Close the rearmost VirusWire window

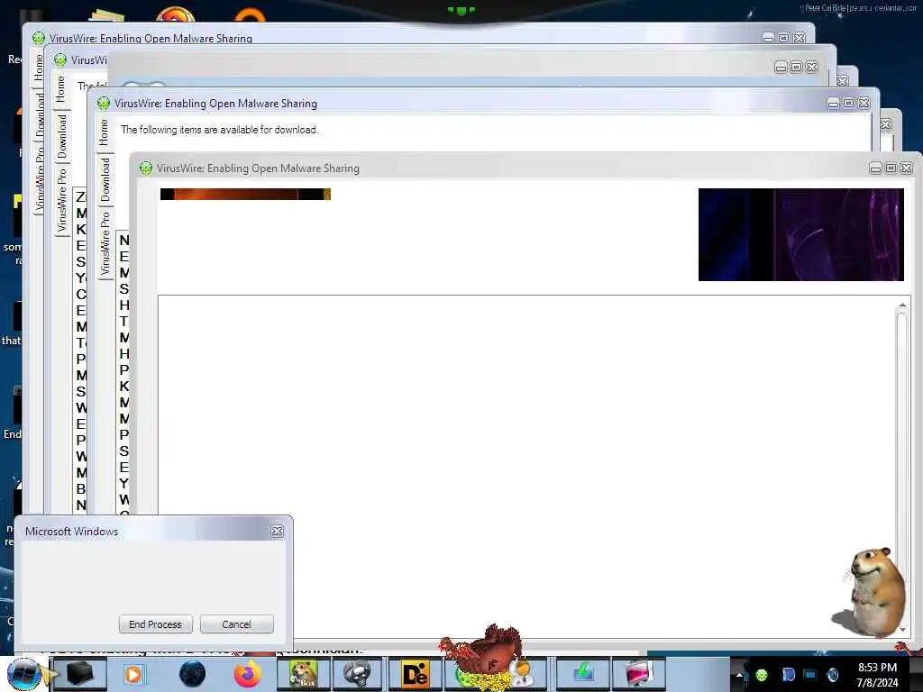799,38
